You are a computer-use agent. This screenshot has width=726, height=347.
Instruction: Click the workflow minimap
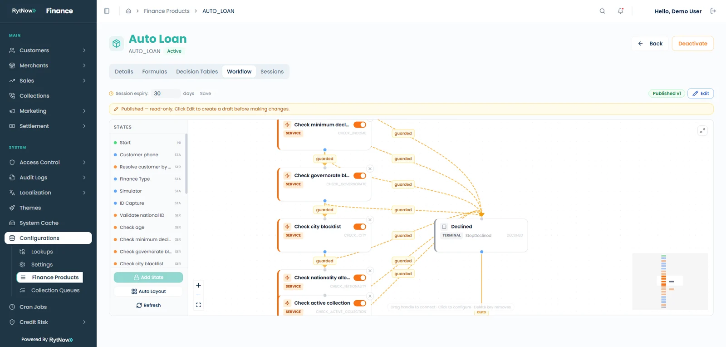click(x=670, y=282)
